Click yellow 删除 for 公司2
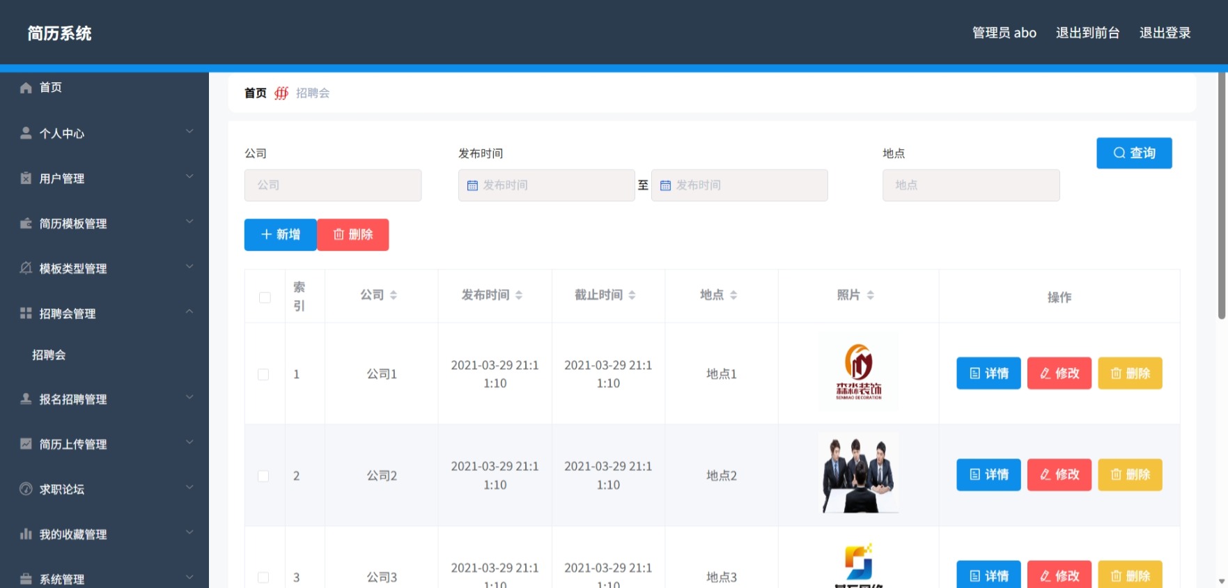 point(1130,475)
